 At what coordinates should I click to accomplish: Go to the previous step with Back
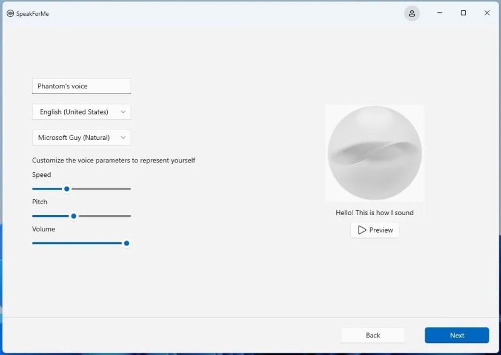point(373,335)
